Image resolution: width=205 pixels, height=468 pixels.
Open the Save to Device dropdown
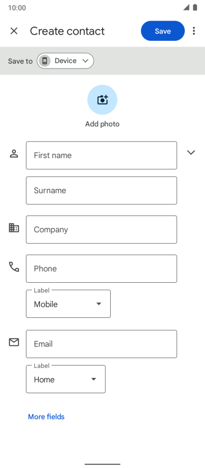tap(65, 61)
